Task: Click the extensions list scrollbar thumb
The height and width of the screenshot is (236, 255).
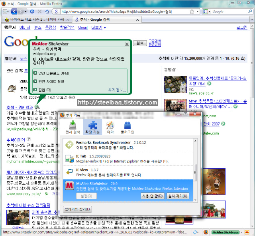Action: click(x=195, y=172)
